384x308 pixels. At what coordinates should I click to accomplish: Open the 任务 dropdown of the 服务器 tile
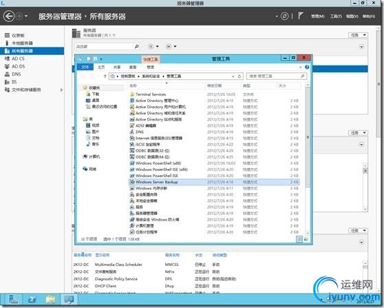(358, 35)
